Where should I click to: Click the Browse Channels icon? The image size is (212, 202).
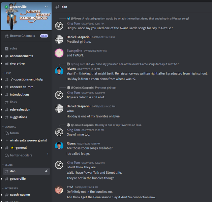pyautogui.click(x=7, y=36)
